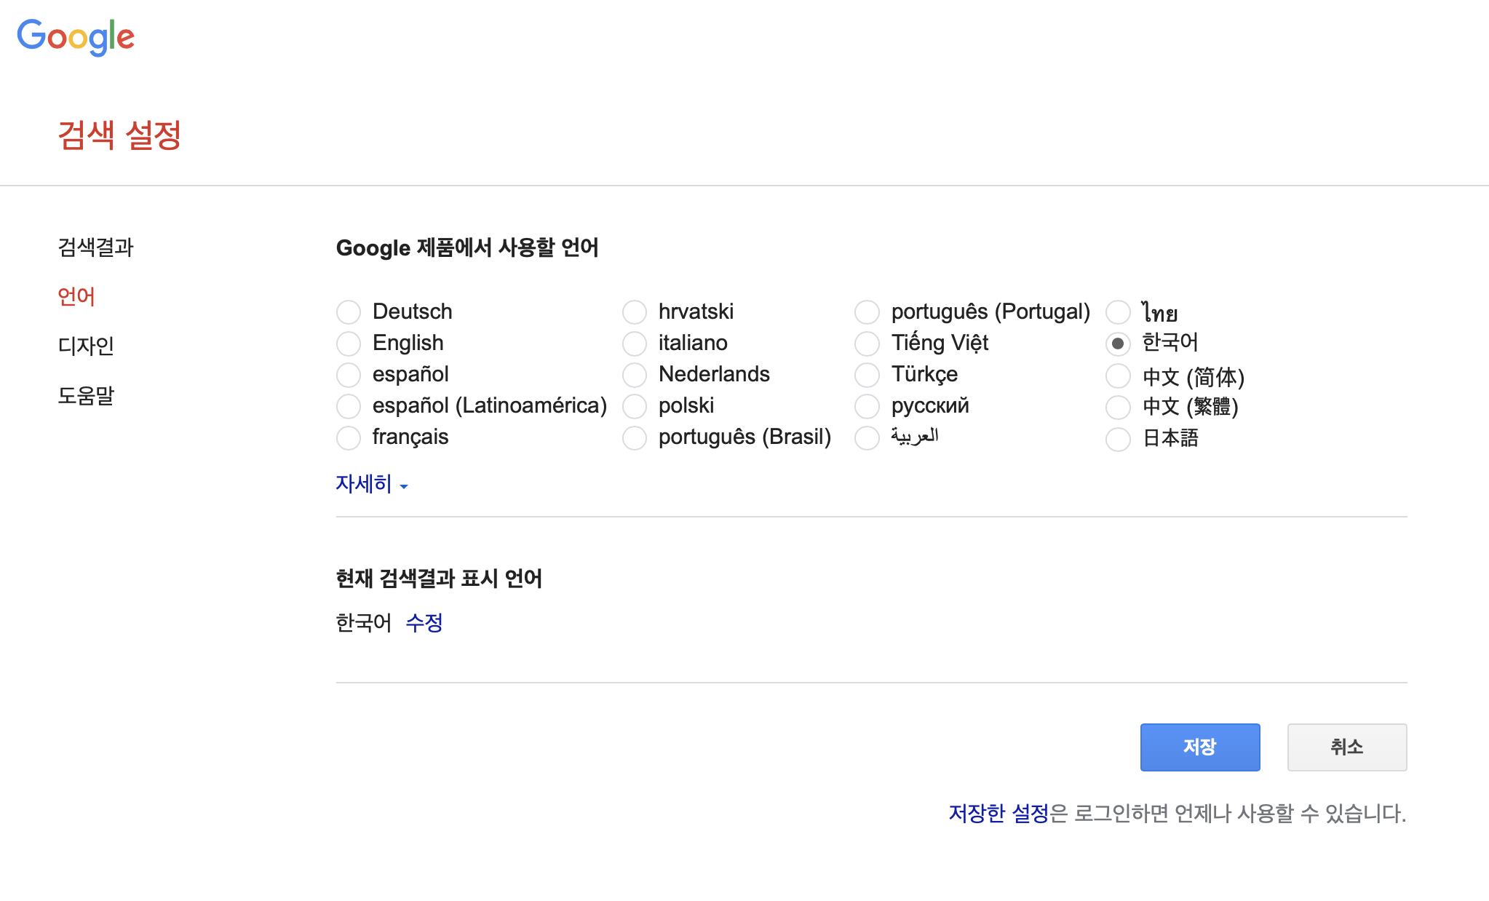The height and width of the screenshot is (901, 1489).
Task: Pick the italiano language option
Action: point(635,343)
